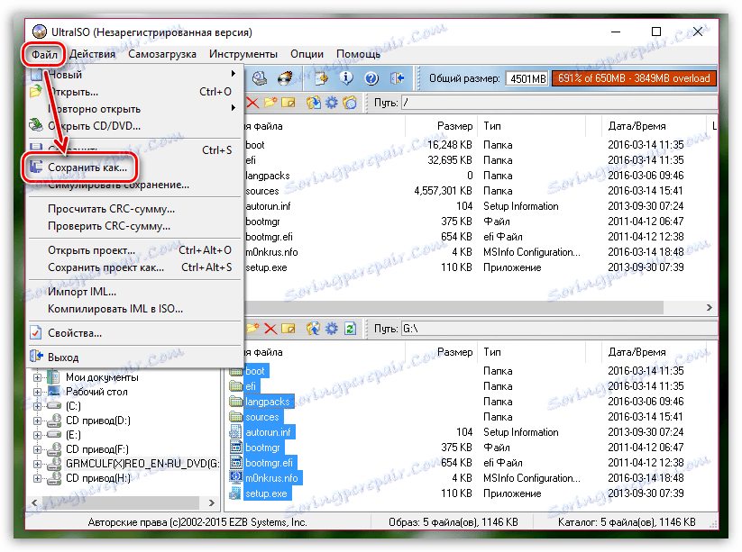Click red X delete icon in image pane toolbar
This screenshot has height=552, width=742.
coord(252,103)
